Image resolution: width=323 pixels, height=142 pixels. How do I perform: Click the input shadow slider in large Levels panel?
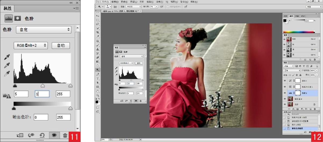(x=15, y=85)
